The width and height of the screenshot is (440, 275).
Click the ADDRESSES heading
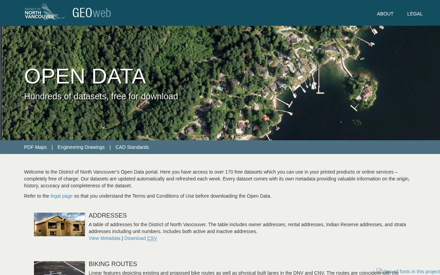(x=108, y=216)
